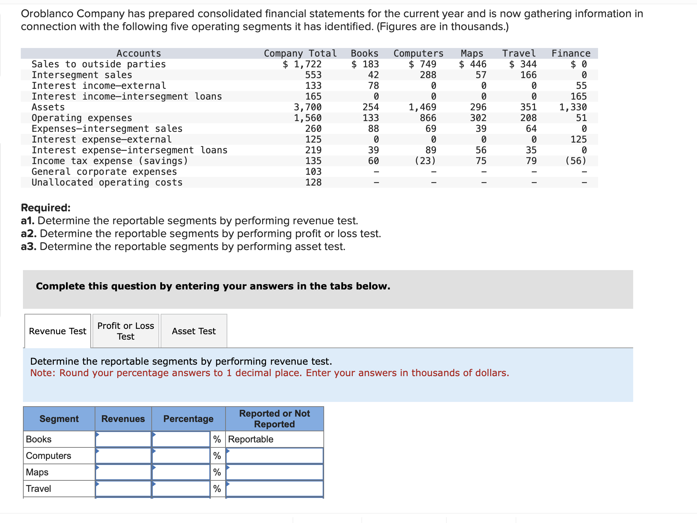Click the Maps percentage input field

click(181, 472)
